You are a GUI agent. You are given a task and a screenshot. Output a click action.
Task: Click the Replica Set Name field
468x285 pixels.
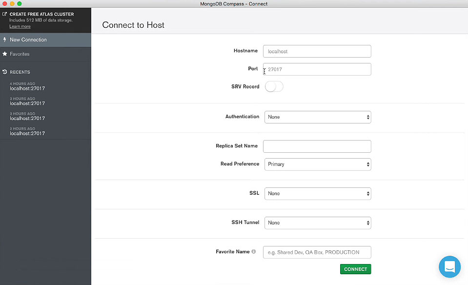pyautogui.click(x=317, y=146)
